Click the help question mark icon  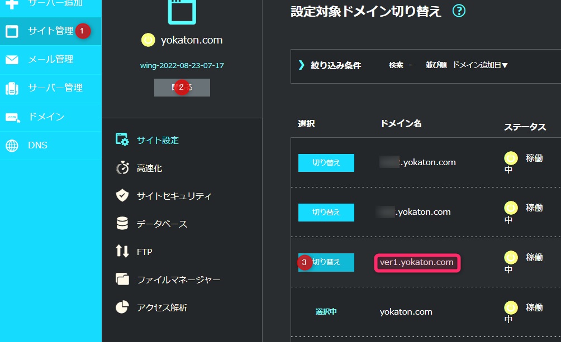459,11
